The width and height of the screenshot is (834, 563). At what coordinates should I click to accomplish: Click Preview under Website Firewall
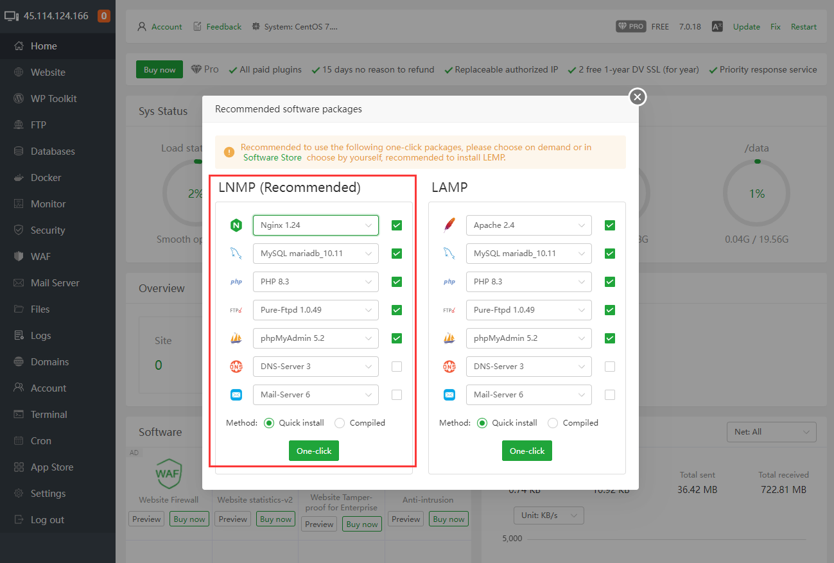tap(147, 519)
